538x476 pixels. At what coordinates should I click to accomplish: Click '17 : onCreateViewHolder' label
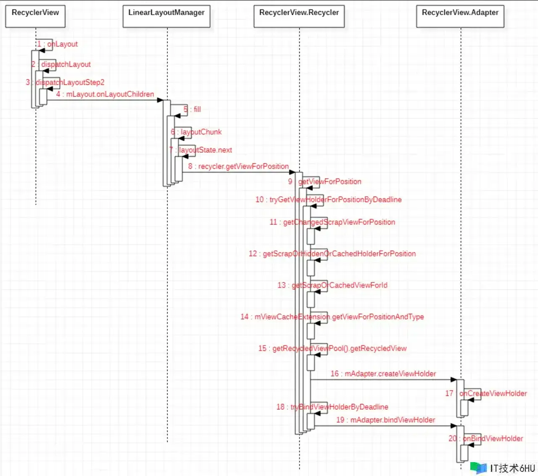[x=486, y=393]
